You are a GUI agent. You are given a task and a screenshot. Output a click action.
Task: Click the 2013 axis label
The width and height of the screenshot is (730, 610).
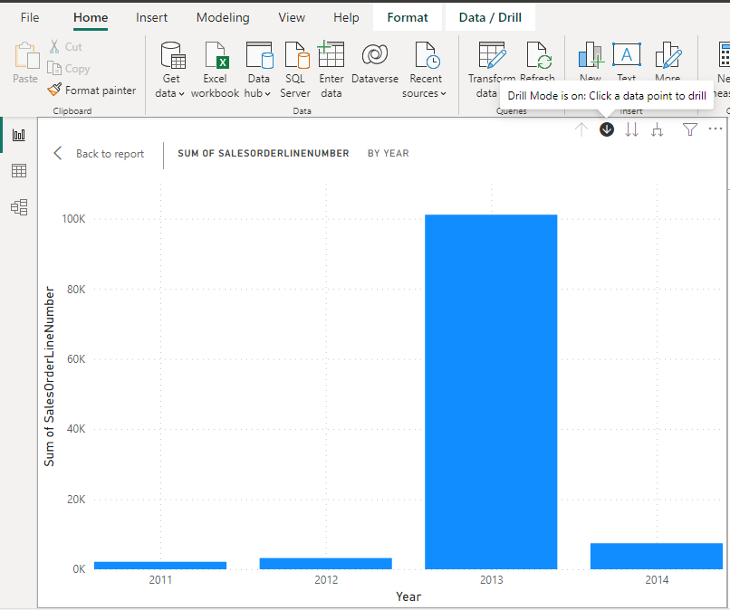coord(491,580)
